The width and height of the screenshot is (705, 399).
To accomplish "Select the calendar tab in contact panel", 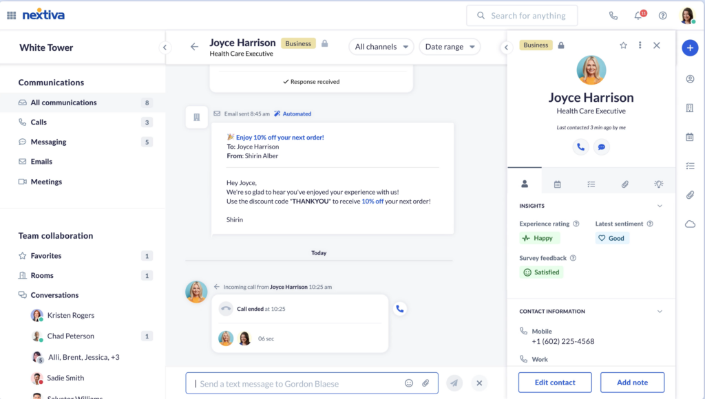I will [557, 184].
